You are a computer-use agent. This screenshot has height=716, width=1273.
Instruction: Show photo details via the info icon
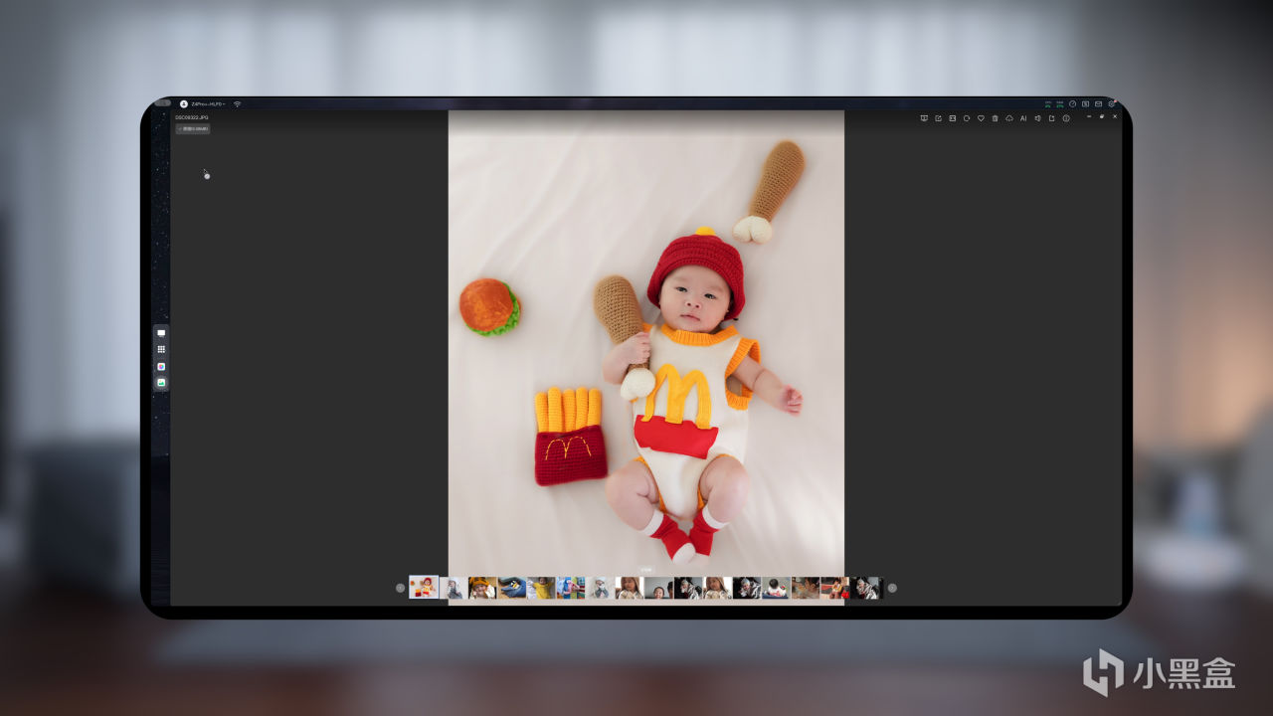[1066, 118]
